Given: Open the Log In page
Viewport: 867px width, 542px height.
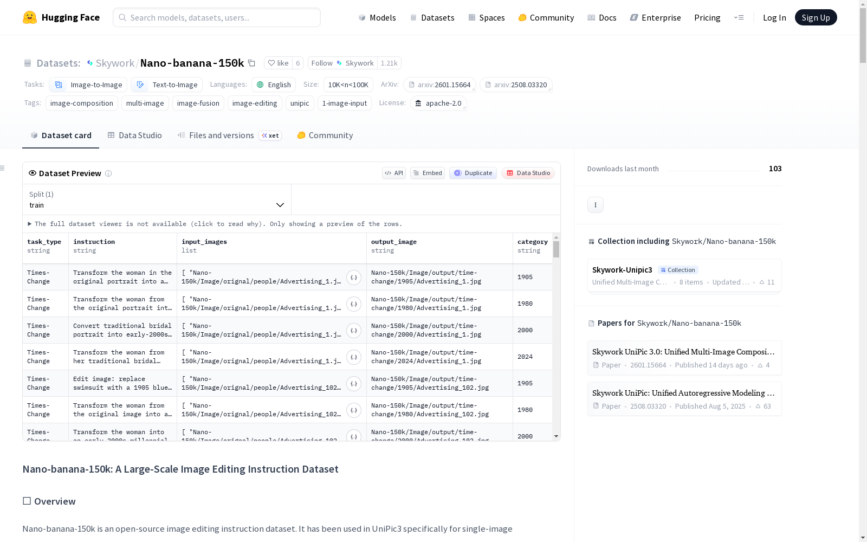Looking at the screenshot, I should point(774,17).
